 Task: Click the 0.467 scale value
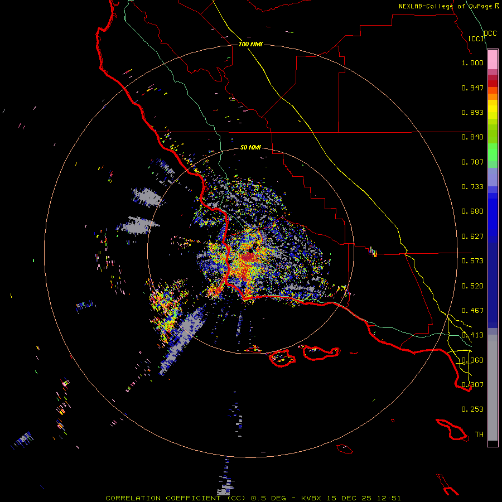[x=472, y=311]
